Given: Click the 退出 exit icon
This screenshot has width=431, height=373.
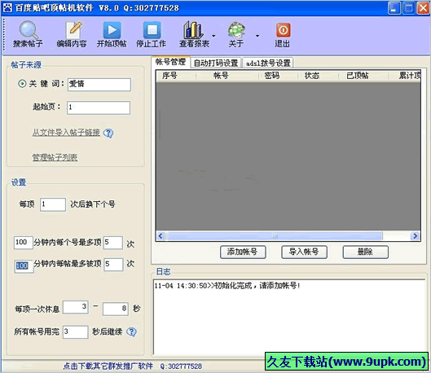Looking at the screenshot, I should 283,29.
